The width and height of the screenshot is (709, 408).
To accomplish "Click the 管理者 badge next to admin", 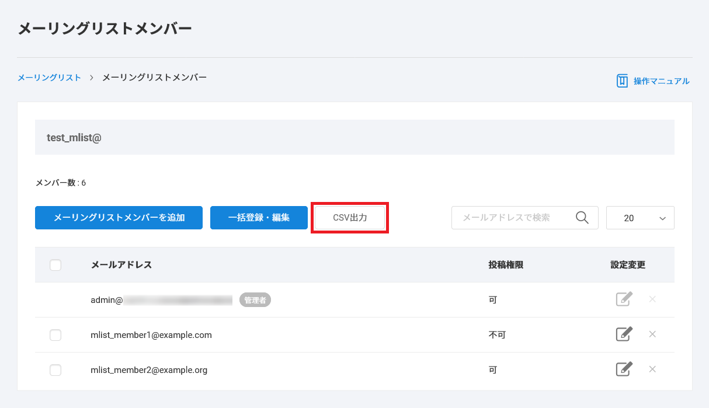I will 255,300.
